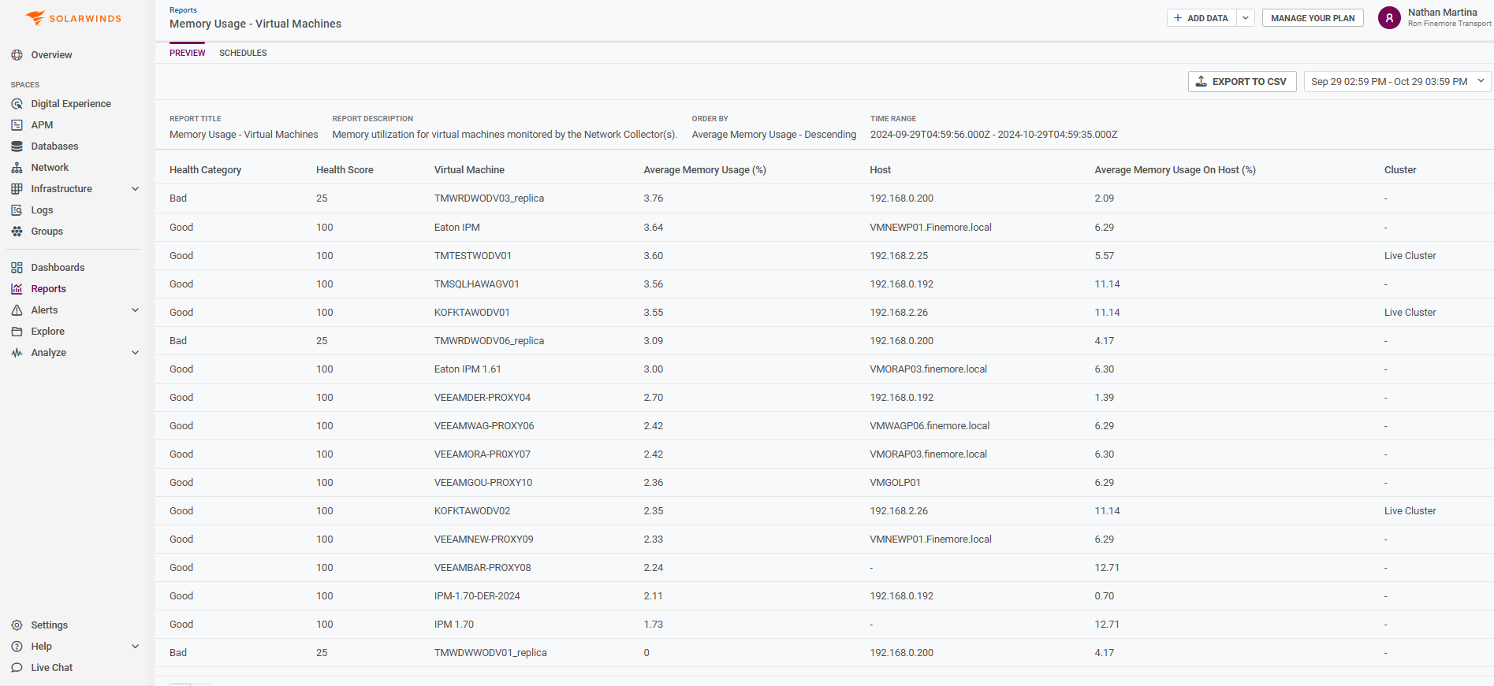Expand the Alerts submenu chevron

[135, 310]
